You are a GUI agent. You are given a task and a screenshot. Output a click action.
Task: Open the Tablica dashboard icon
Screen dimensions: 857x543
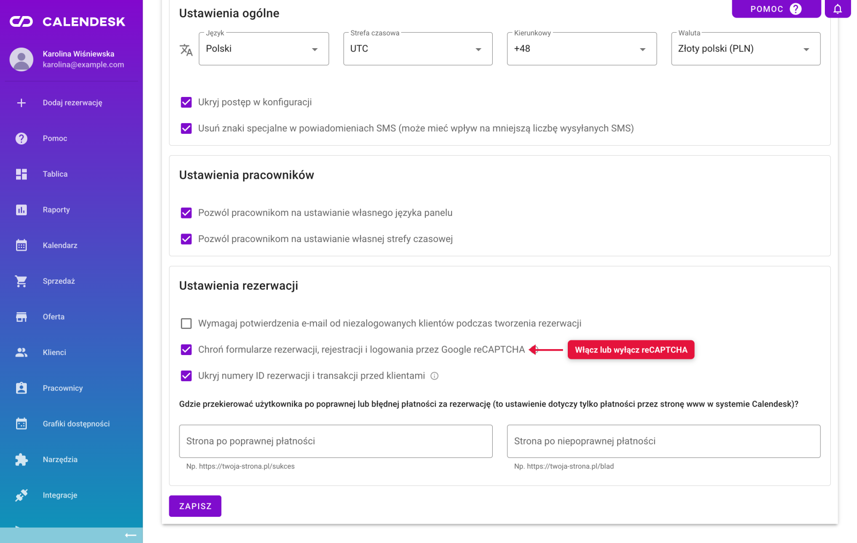21,174
